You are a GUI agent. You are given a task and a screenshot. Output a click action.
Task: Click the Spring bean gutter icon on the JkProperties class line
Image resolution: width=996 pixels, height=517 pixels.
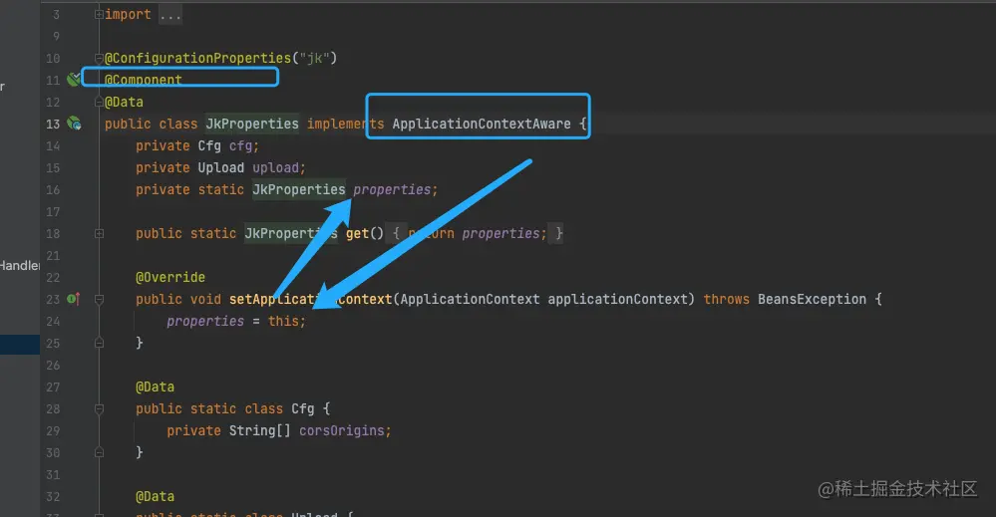(x=74, y=124)
